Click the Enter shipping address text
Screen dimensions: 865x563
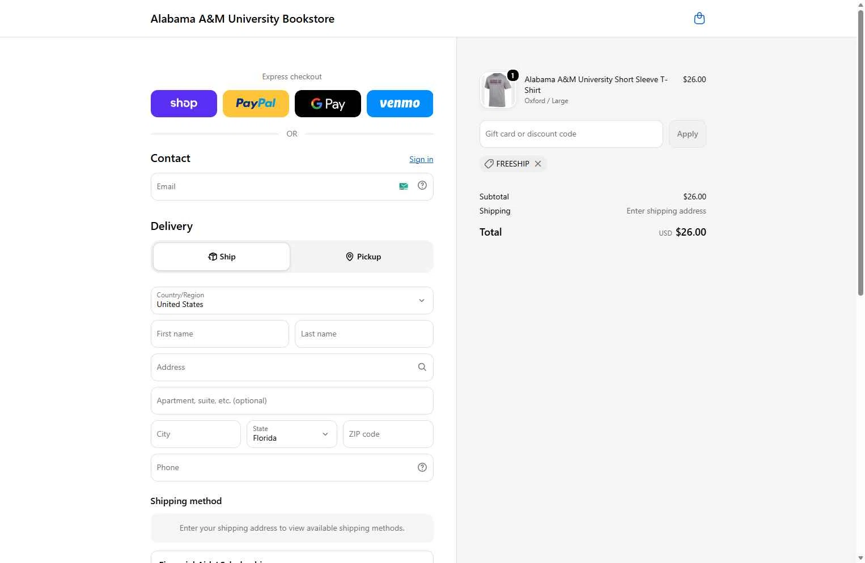tap(666, 211)
